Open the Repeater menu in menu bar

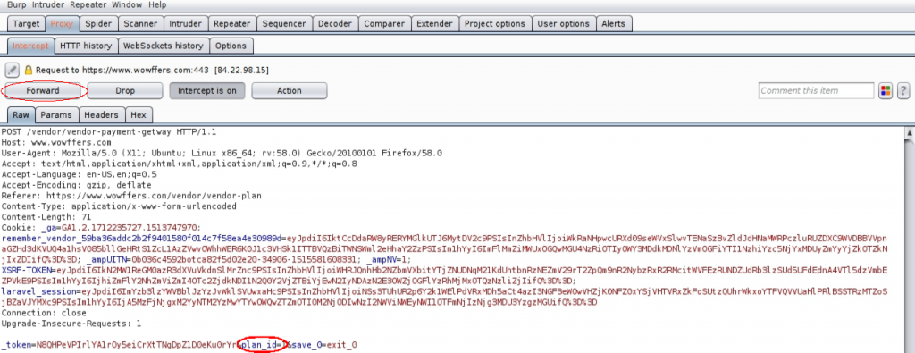pyautogui.click(x=88, y=4)
